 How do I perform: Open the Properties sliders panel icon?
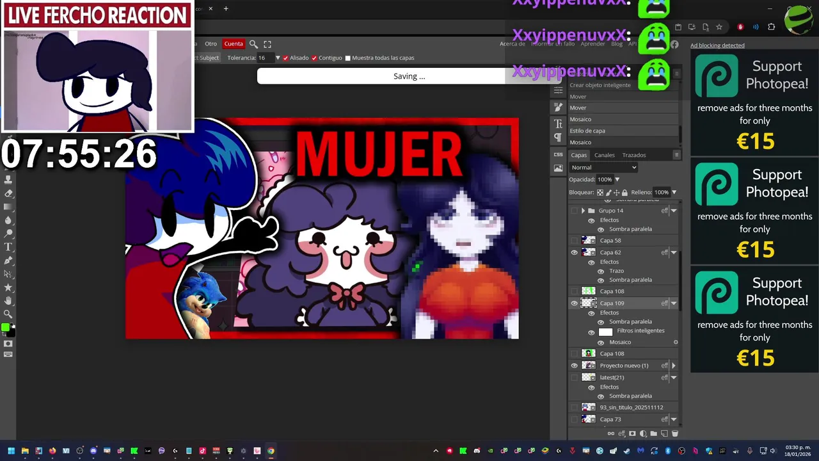(x=558, y=90)
